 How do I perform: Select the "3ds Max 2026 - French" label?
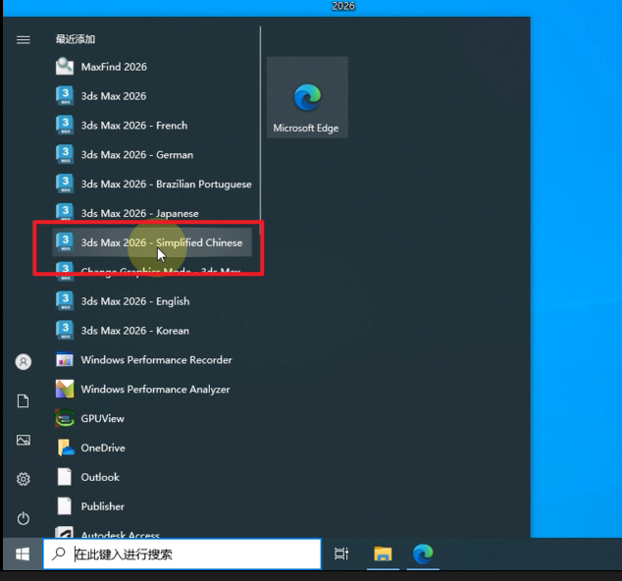(x=134, y=126)
